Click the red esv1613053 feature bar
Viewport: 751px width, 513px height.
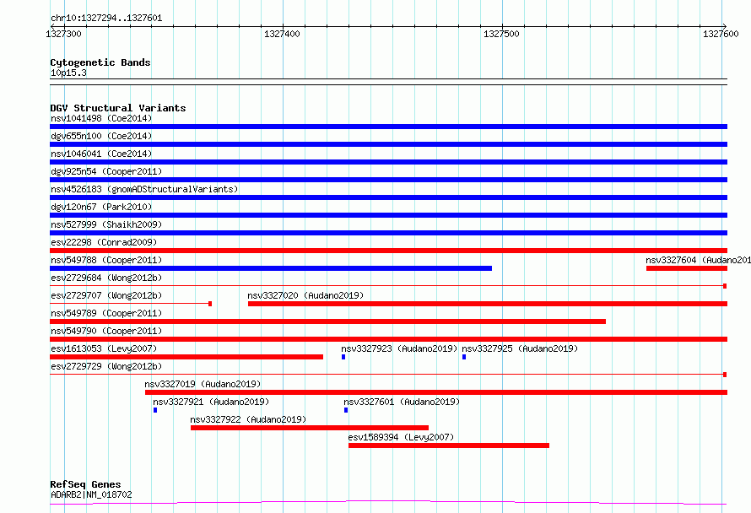tap(186, 357)
